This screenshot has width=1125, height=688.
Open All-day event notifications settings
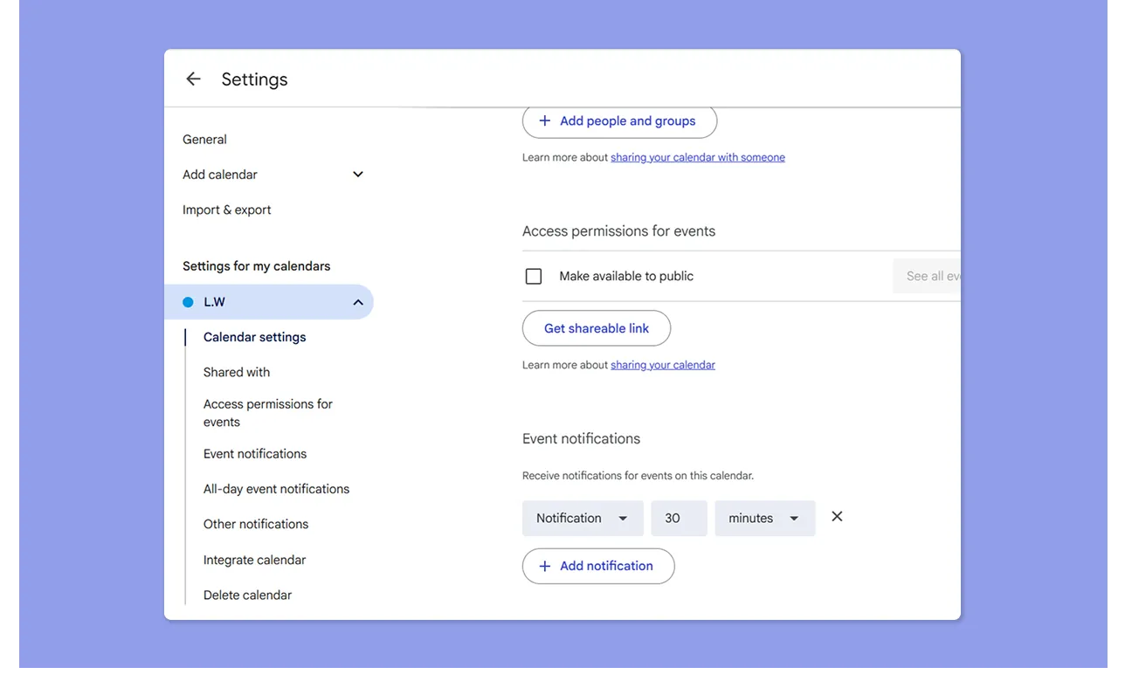click(276, 488)
